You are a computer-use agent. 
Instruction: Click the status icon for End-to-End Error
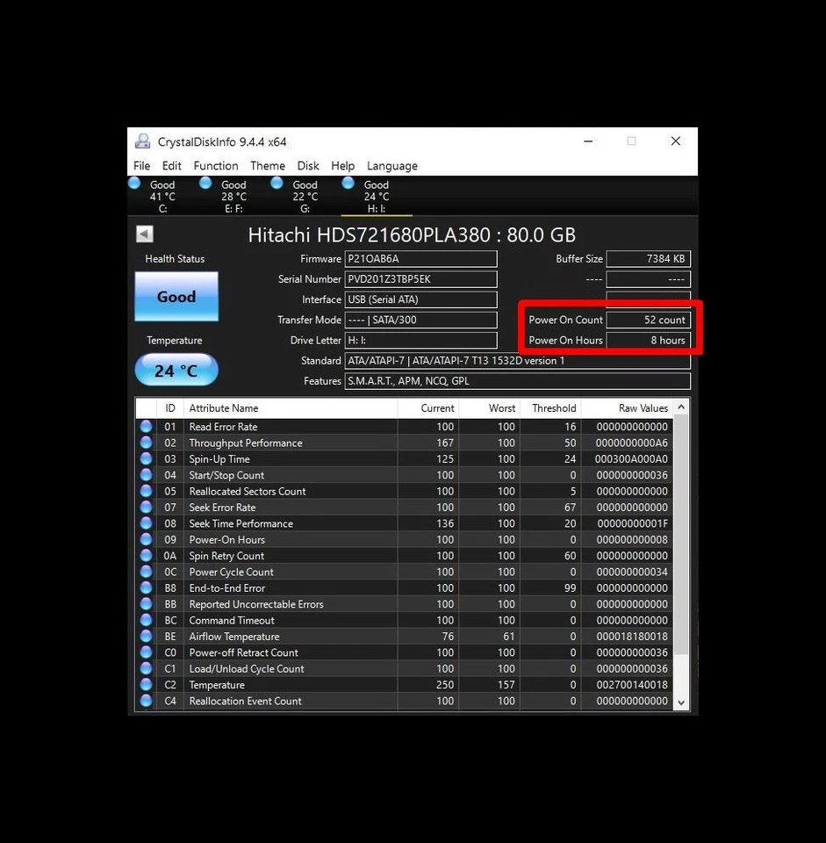(146, 587)
